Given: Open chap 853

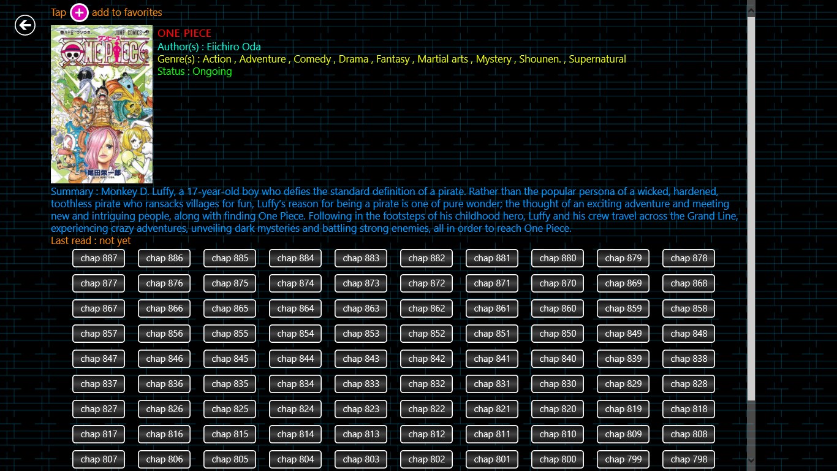Looking at the screenshot, I should point(361,334).
